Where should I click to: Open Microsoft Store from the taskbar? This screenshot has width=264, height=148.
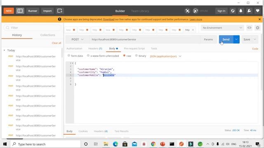click(125, 144)
